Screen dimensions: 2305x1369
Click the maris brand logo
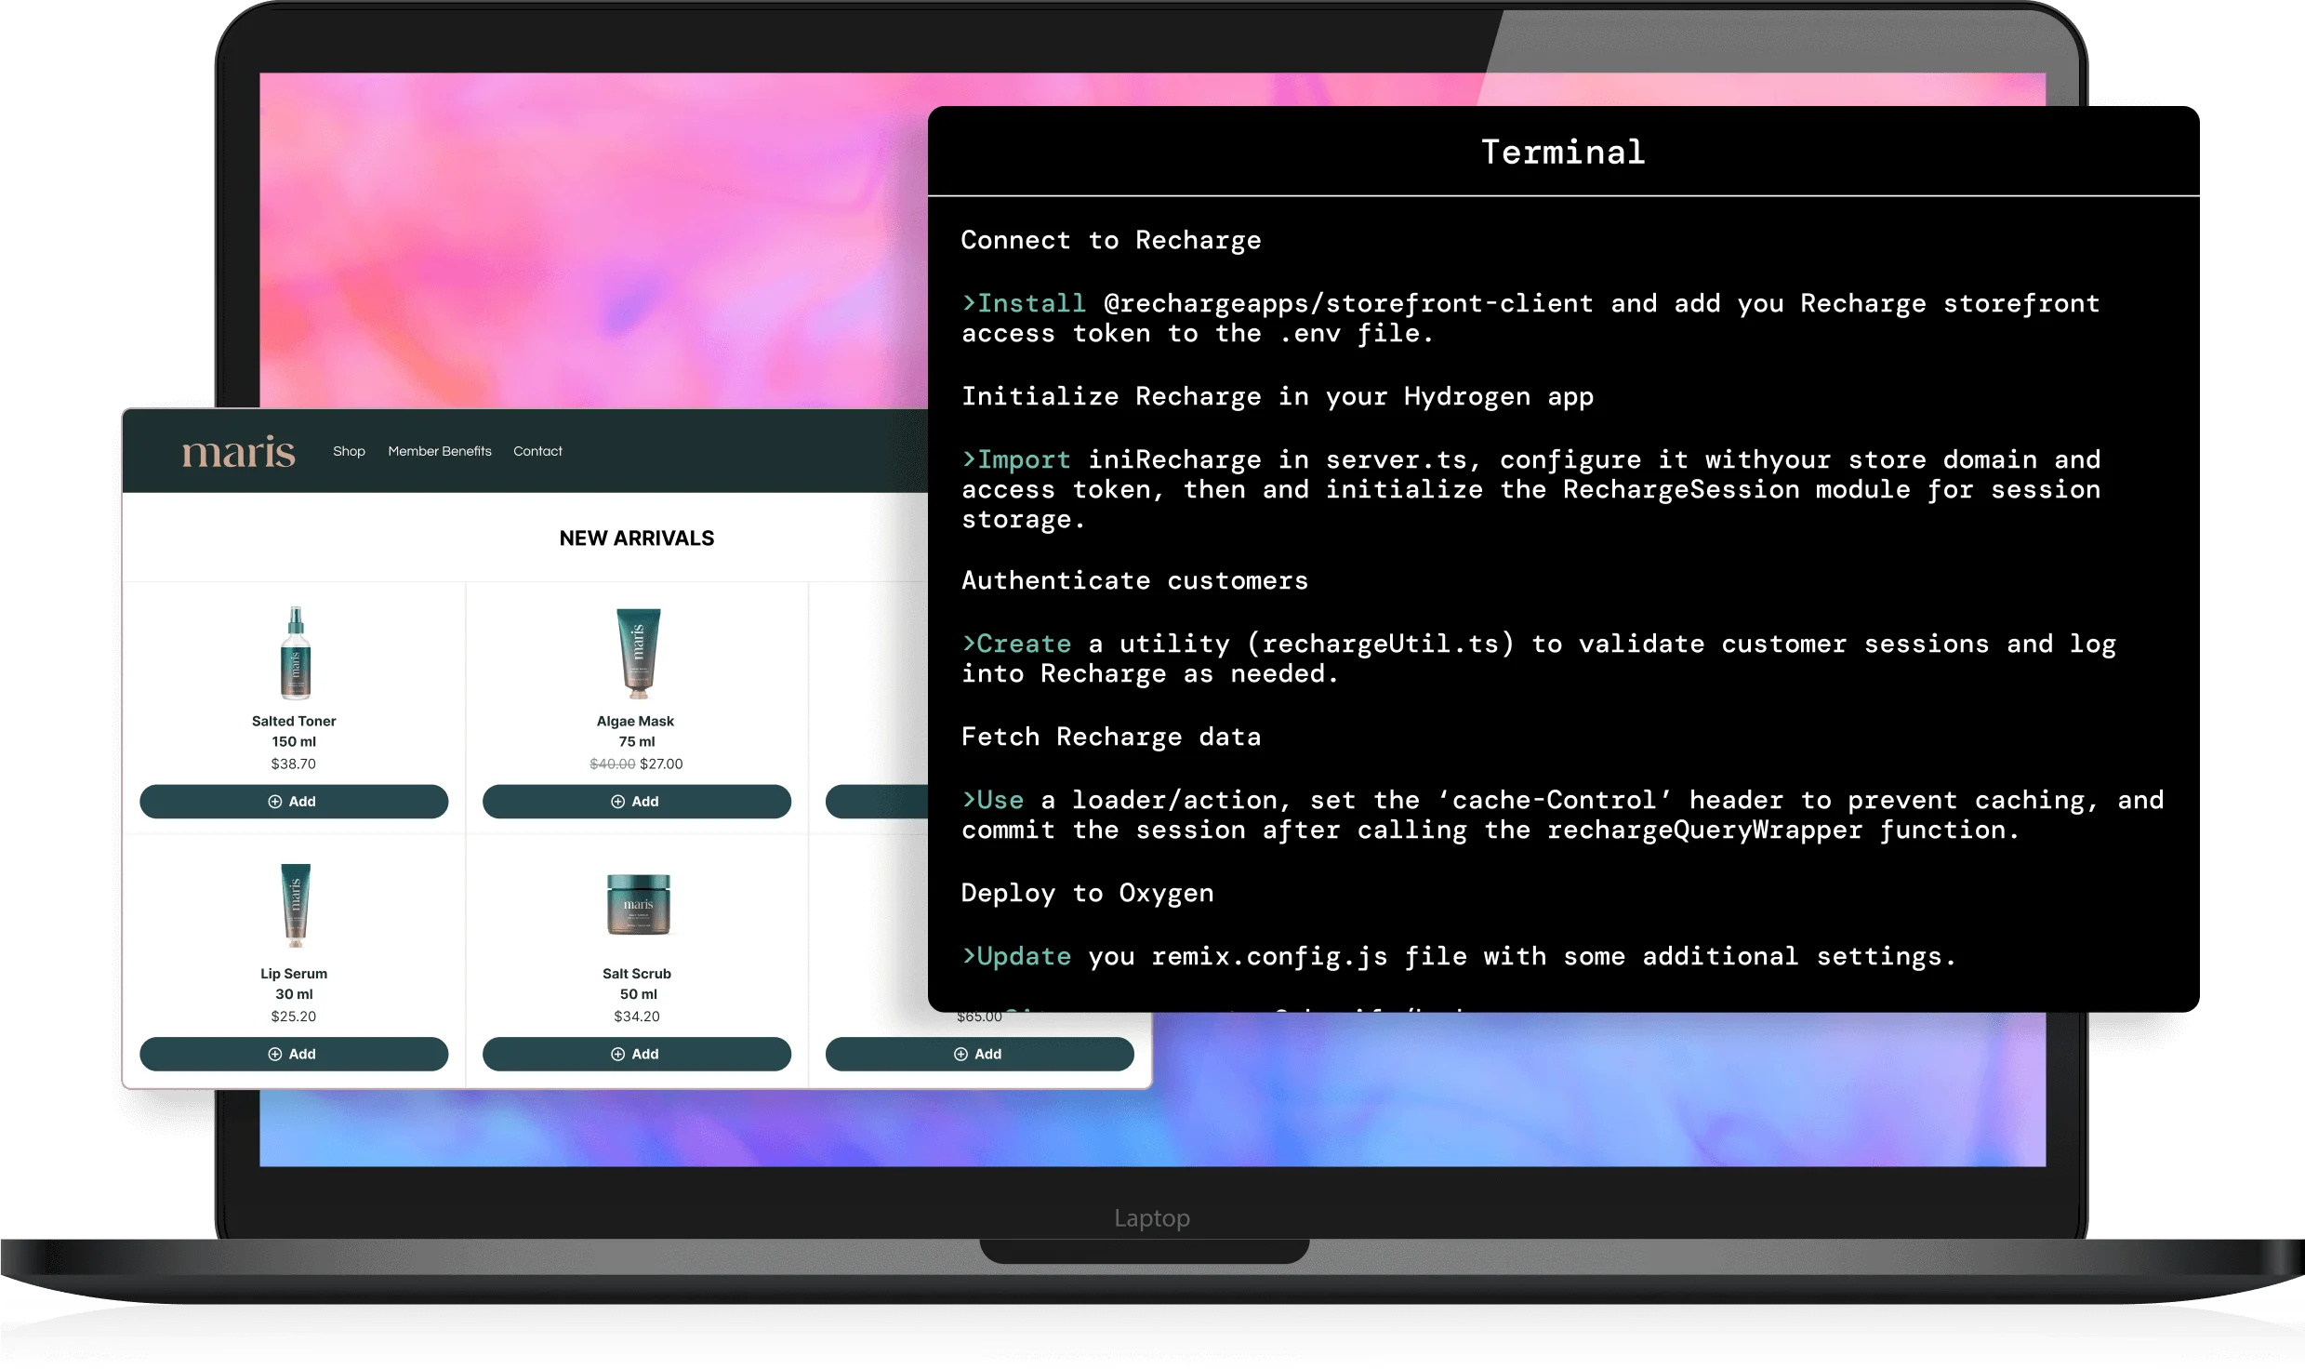236,451
